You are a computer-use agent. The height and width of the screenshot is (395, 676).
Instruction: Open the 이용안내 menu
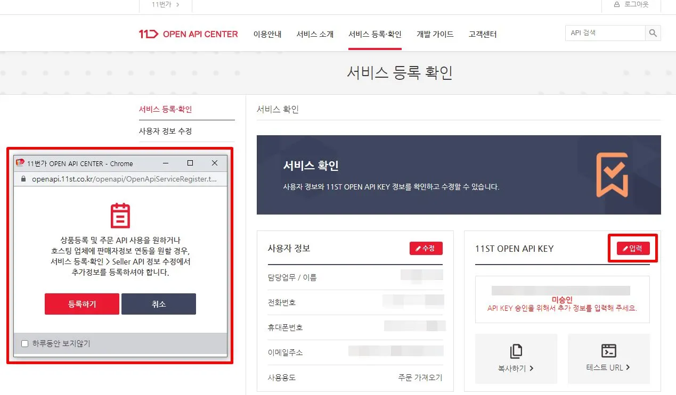267,34
